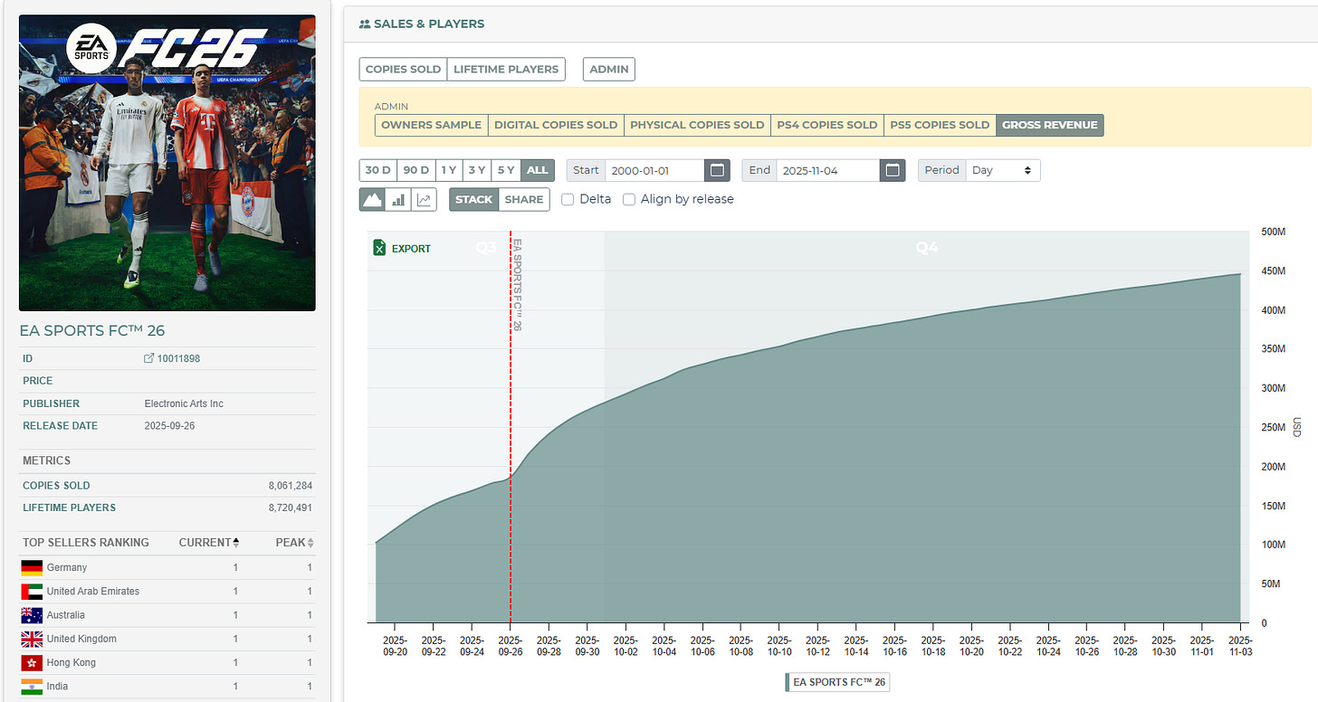1318x702 pixels.
Task: Click the Hong Kong ranking row name
Action: 72,662
